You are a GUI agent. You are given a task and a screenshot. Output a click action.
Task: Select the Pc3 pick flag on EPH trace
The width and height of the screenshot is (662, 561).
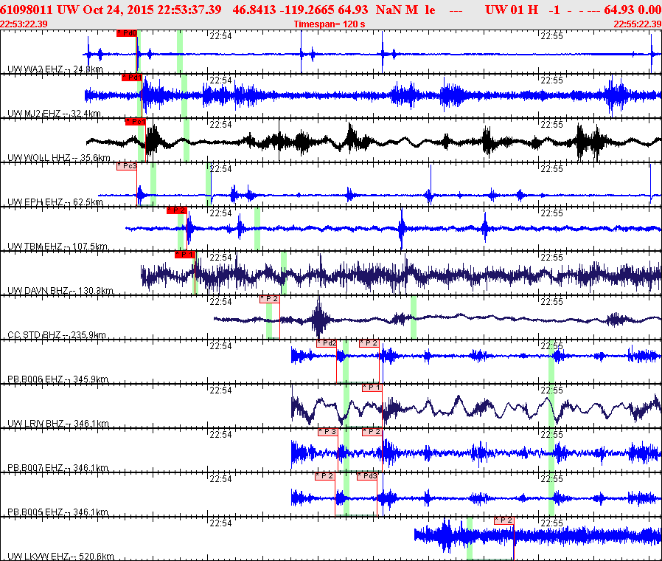127,166
